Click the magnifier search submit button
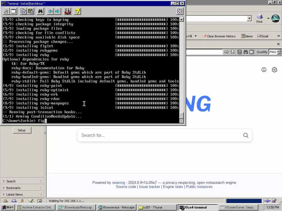Image resolution: width=282 pixels, height=211 pixels. [x=246, y=135]
